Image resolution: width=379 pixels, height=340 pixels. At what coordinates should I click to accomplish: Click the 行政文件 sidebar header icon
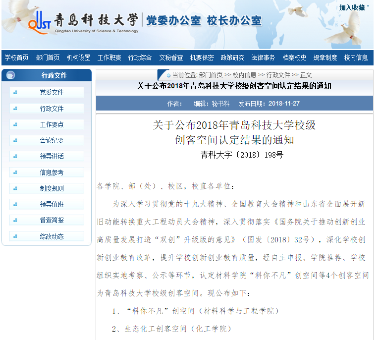click(11, 75)
